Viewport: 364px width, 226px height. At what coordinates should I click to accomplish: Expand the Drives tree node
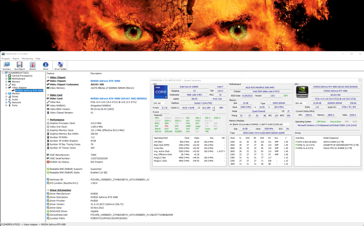click(x=6, y=97)
